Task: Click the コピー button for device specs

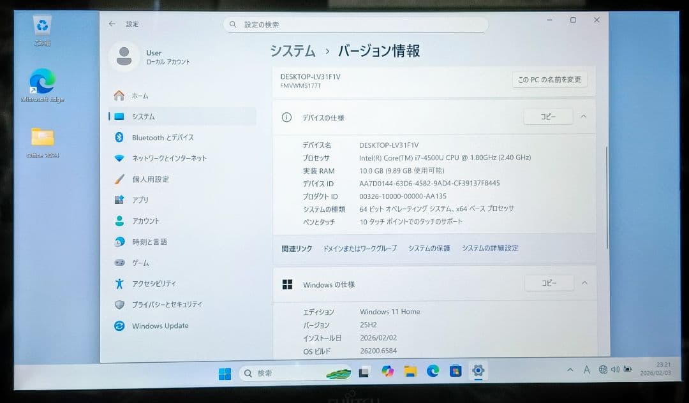Action: tap(547, 117)
